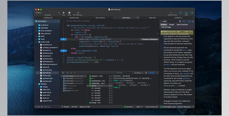Step over debugger icon
Viewport: 229px width, 116px height.
[67, 73]
